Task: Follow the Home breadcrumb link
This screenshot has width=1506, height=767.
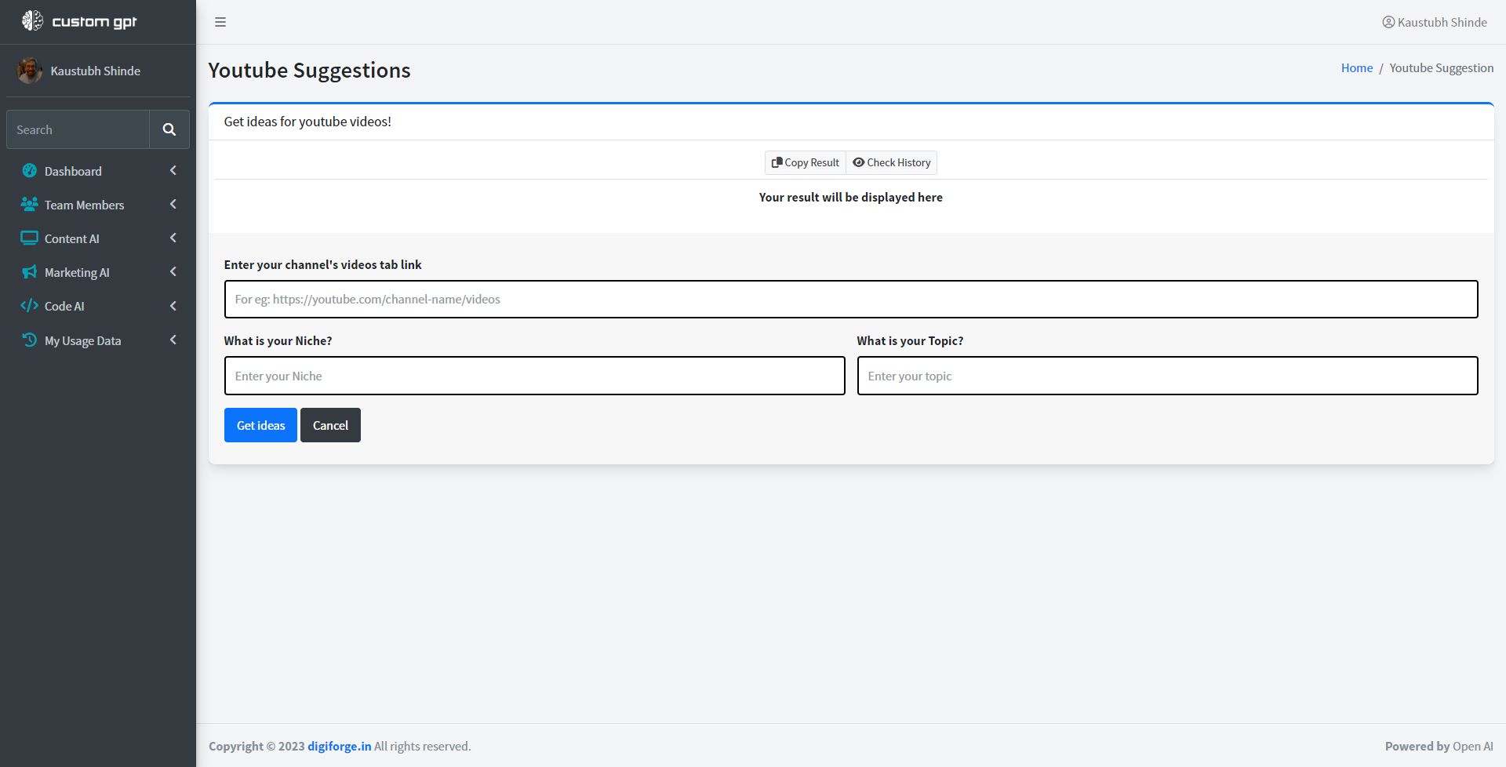Action: click(x=1356, y=68)
